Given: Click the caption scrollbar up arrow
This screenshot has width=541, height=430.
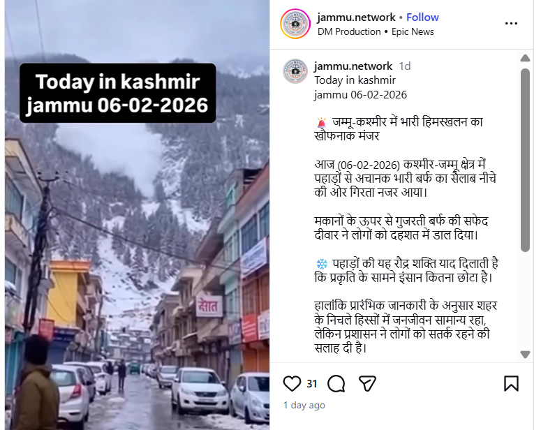Looking at the screenshot, I should click(x=525, y=58).
